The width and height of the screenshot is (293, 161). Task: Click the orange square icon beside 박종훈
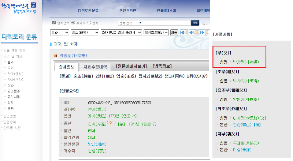[55, 56]
